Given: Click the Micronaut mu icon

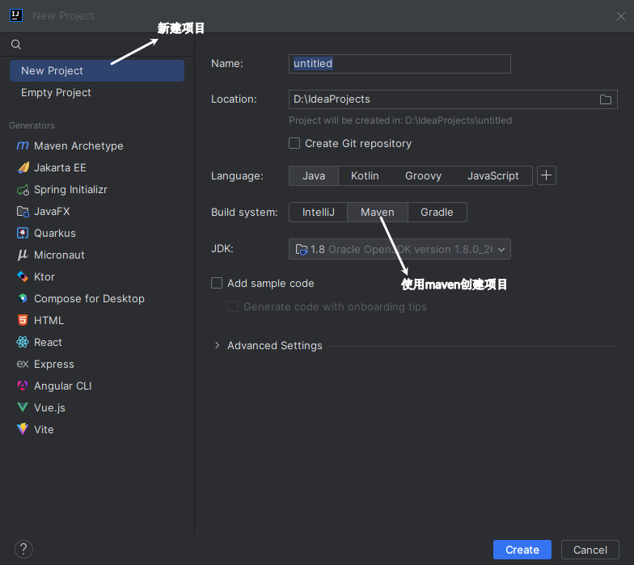Looking at the screenshot, I should pyautogui.click(x=23, y=255).
